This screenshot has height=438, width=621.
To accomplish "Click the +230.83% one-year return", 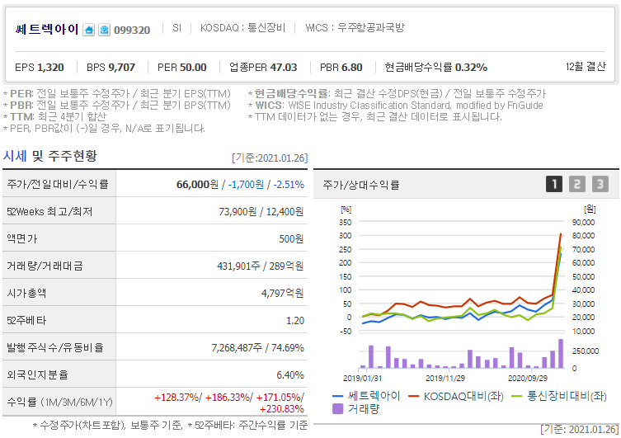I will [x=281, y=409].
